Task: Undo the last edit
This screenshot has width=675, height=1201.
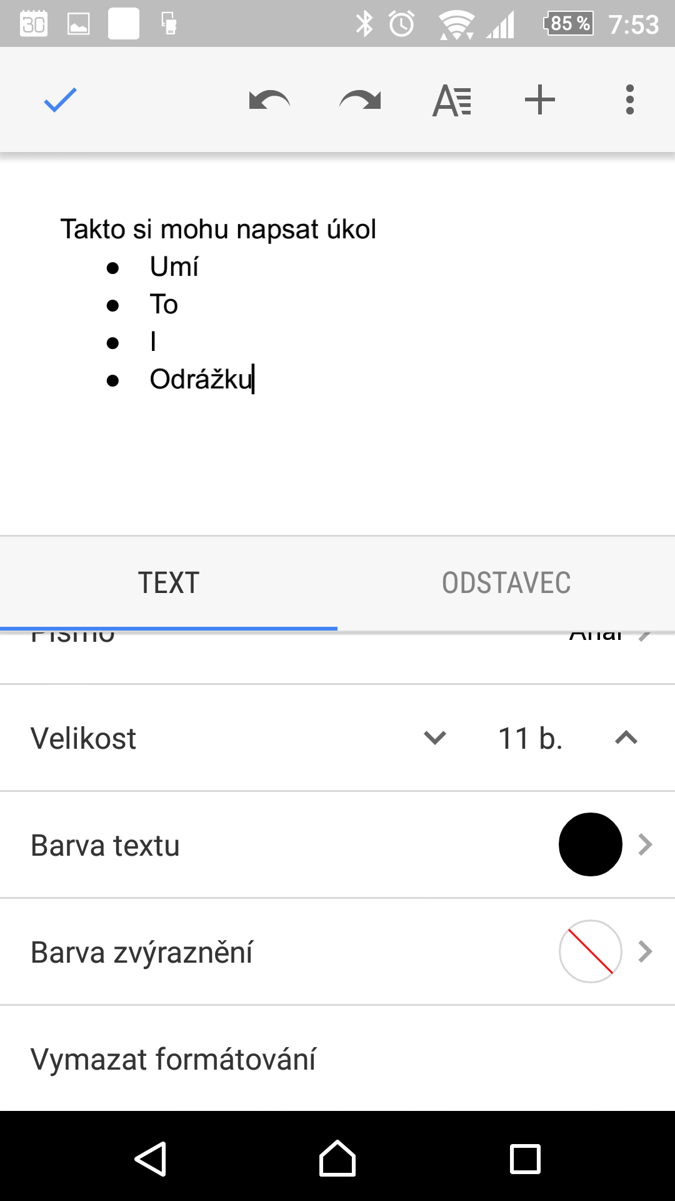Action: (x=269, y=100)
